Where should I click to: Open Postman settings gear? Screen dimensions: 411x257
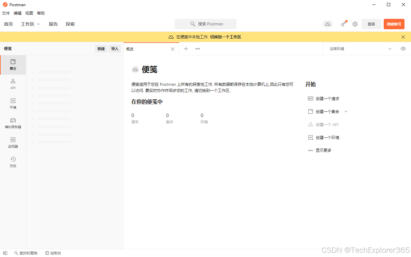coord(355,24)
